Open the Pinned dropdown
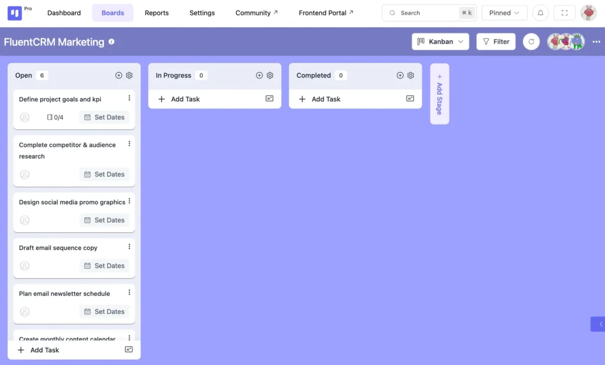Screen dimensions: 605x365 click(x=504, y=13)
